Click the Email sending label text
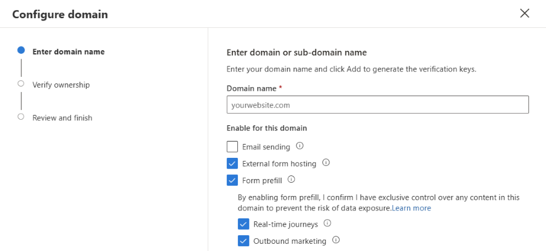 266,147
